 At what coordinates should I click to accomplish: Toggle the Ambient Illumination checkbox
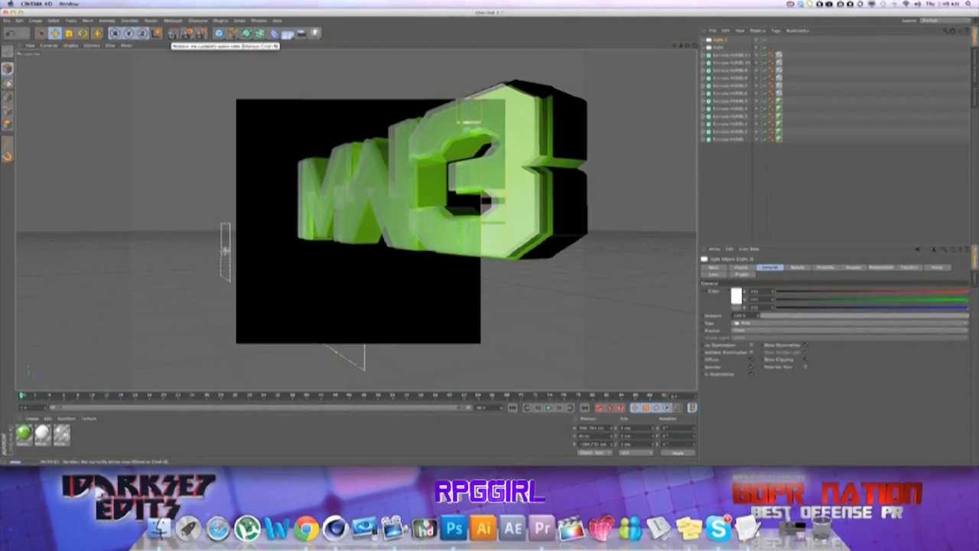(751, 352)
